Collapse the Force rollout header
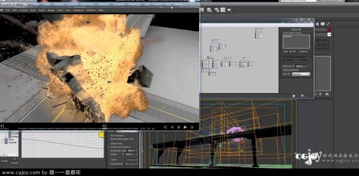The height and width of the screenshot is (176, 359). [297, 30]
